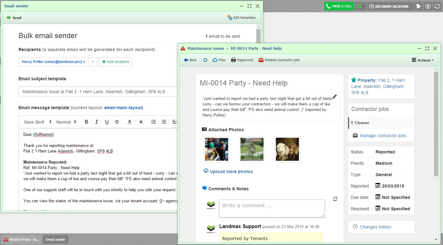The height and width of the screenshot is (245, 443).
Task: Toggle underline formatting in email editor
Action: (107, 122)
